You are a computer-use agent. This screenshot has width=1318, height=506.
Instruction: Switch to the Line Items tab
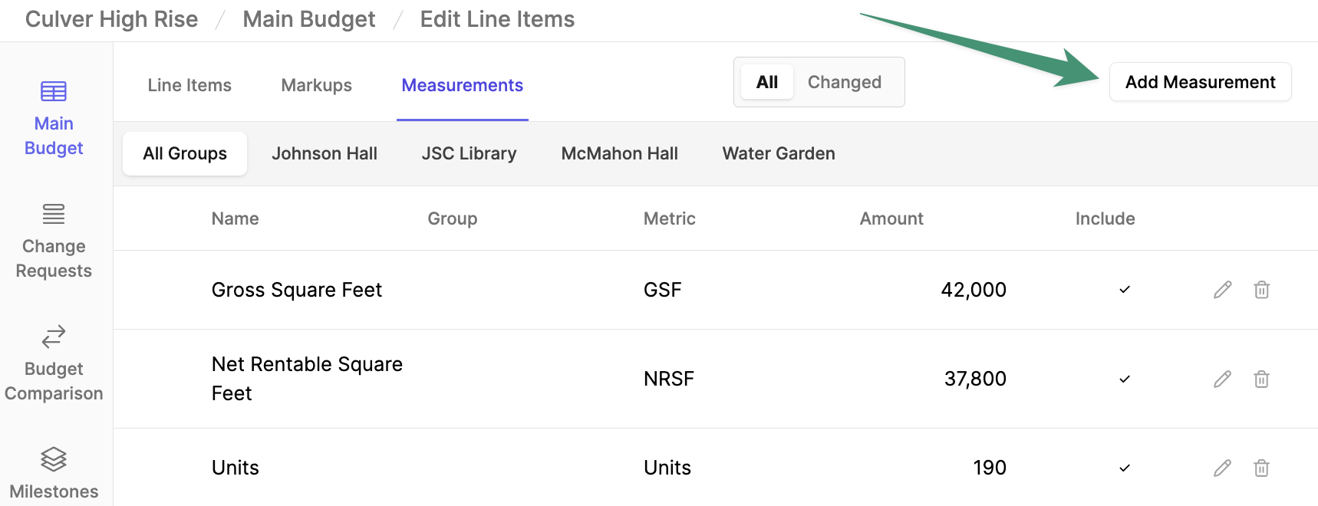coord(189,85)
